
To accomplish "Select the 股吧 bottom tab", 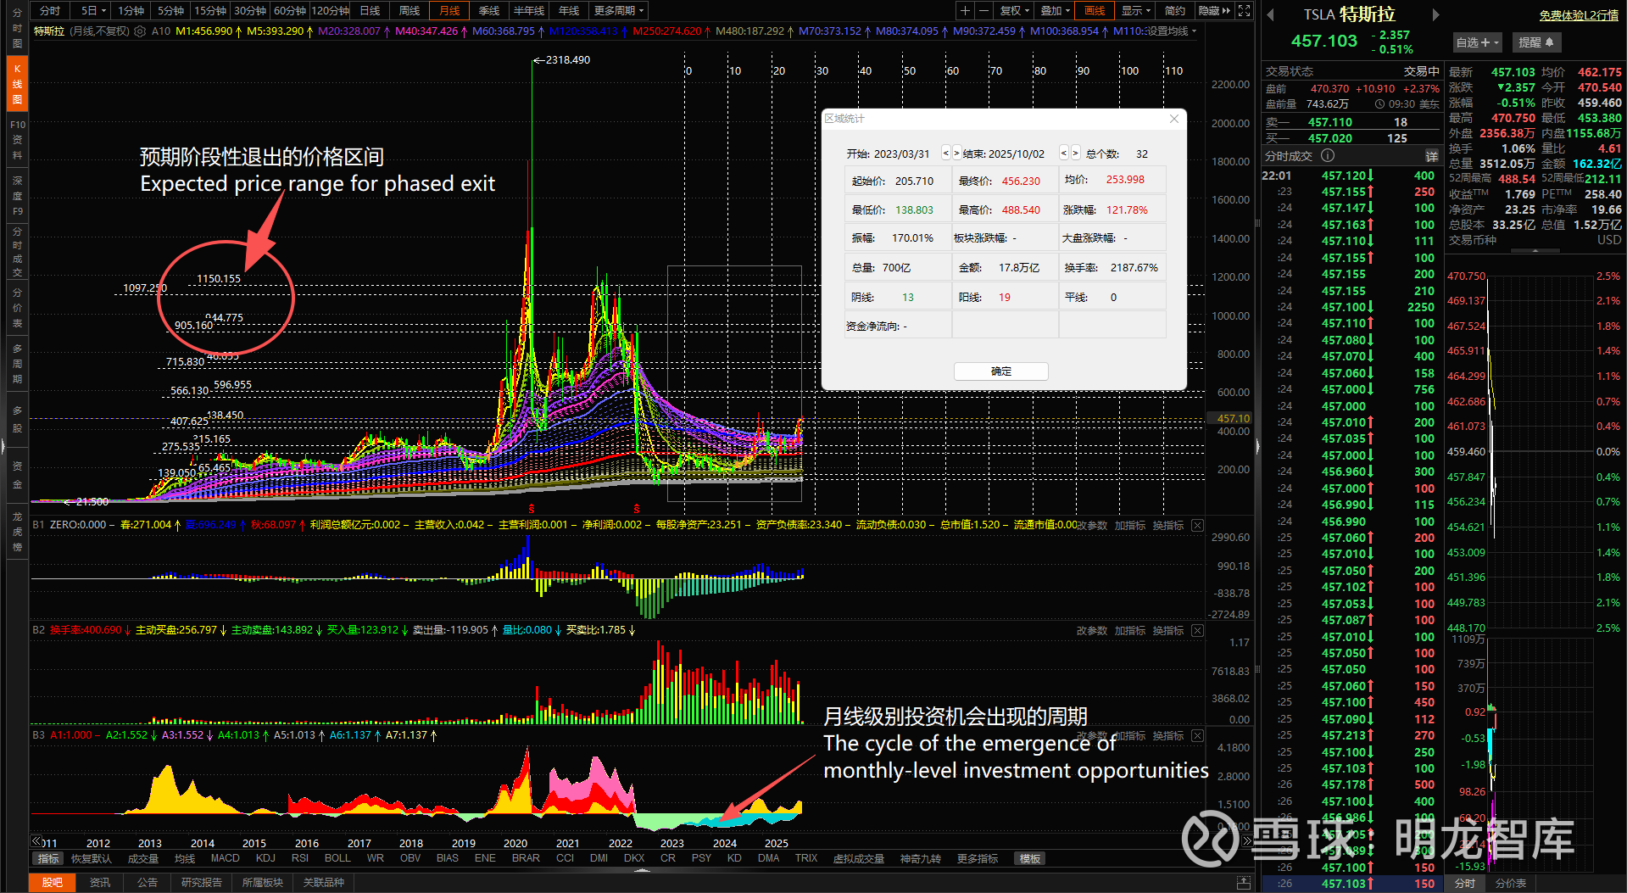I will tap(53, 883).
